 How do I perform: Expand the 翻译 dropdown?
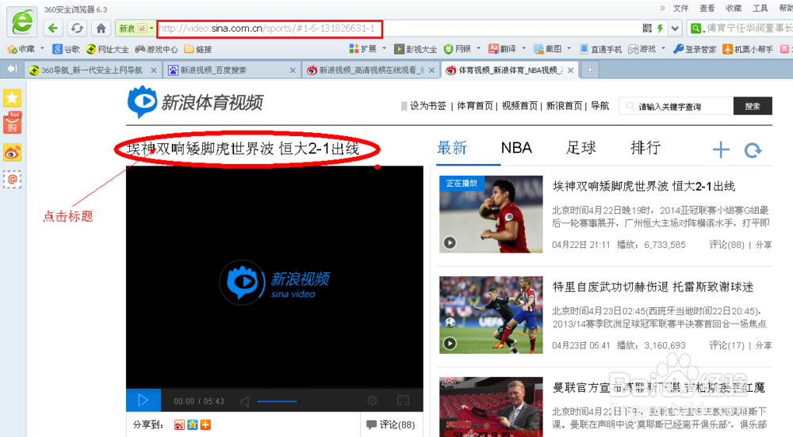tap(523, 48)
